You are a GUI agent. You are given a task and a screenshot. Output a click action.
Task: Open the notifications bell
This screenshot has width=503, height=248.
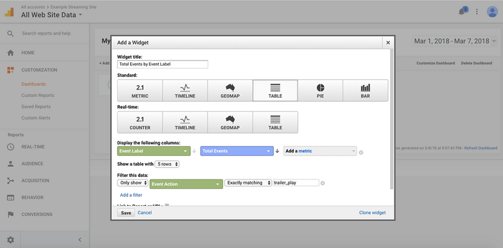pos(462,11)
